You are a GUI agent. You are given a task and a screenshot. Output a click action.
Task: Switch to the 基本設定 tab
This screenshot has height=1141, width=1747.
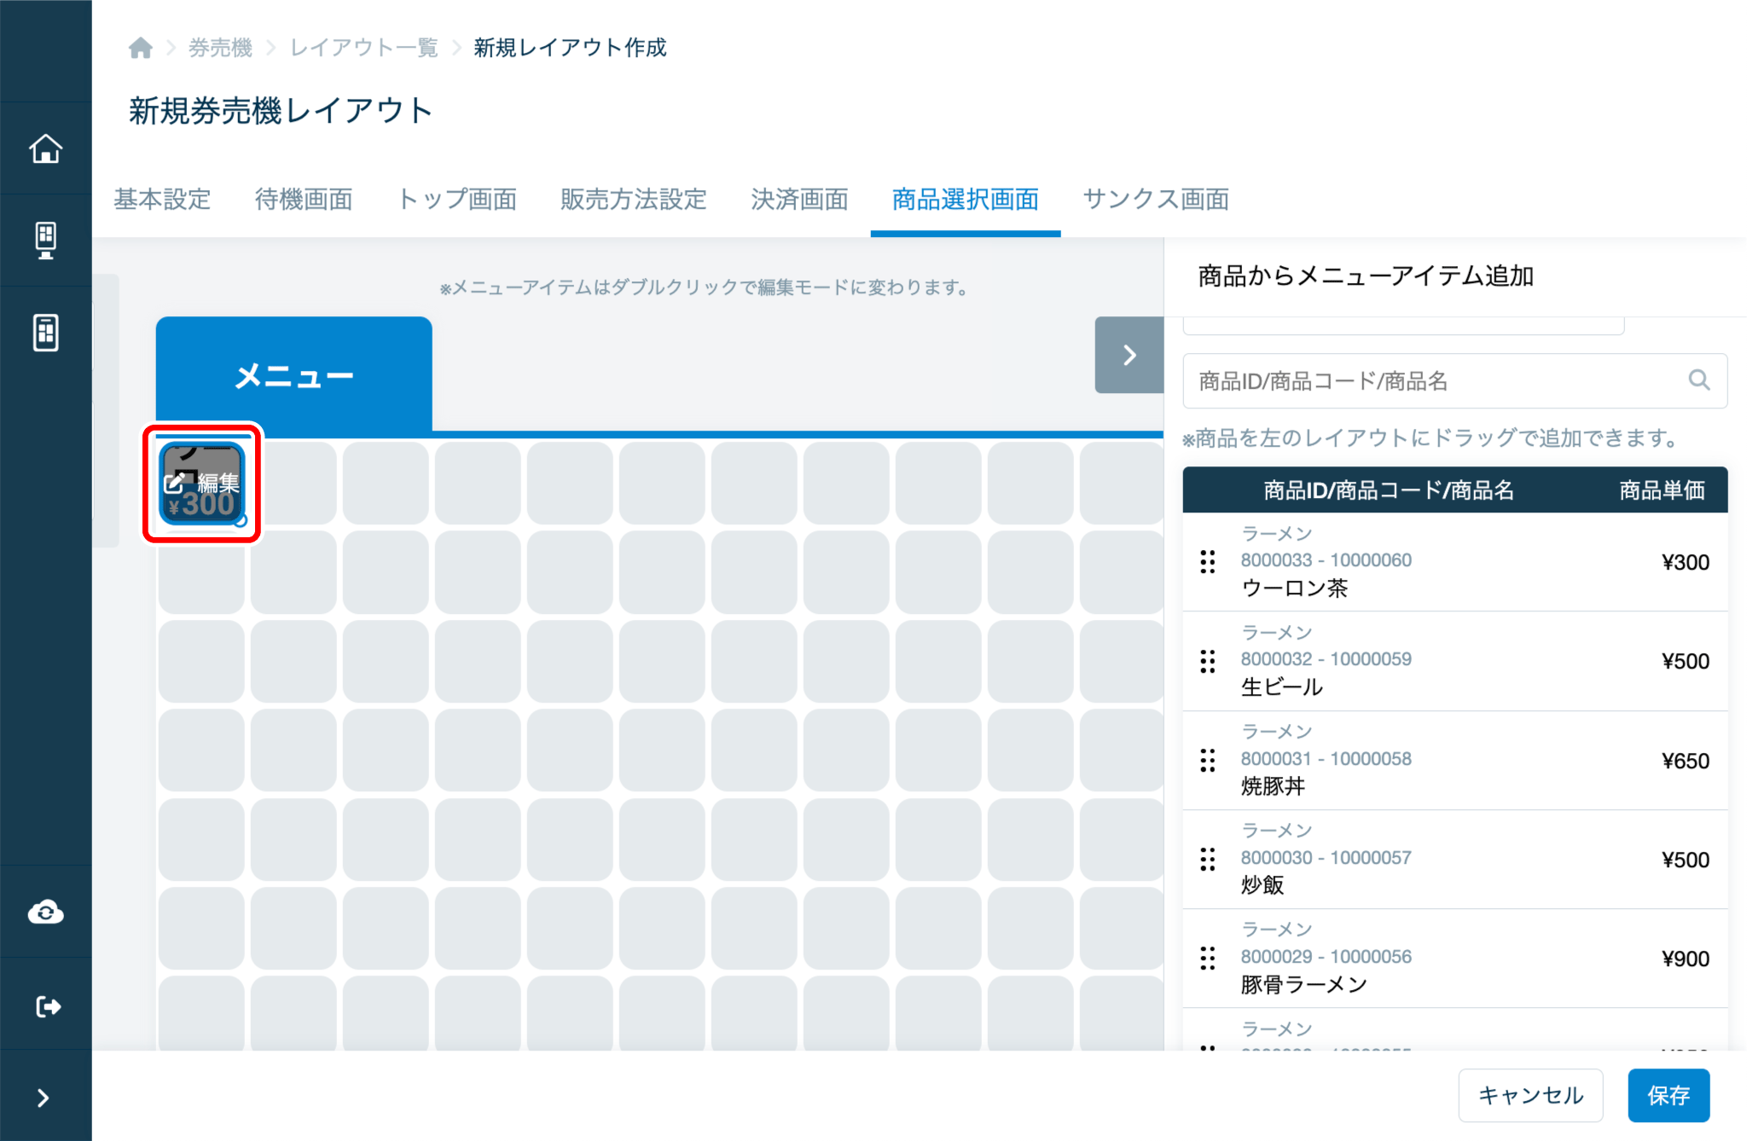tap(162, 200)
